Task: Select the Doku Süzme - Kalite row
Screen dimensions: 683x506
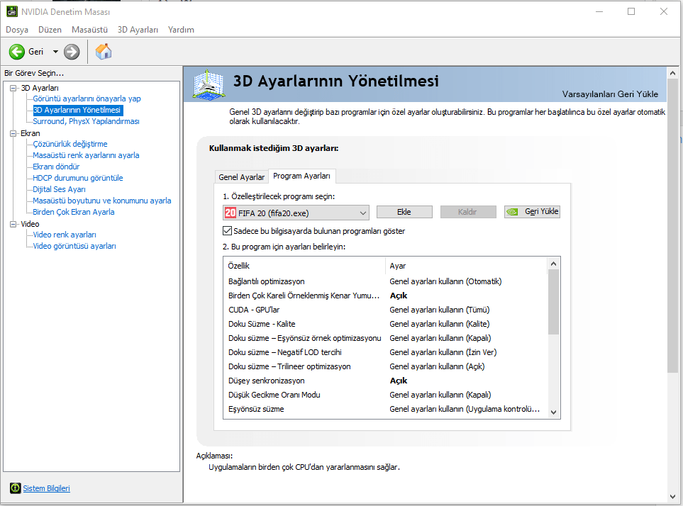Action: pyautogui.click(x=385, y=324)
